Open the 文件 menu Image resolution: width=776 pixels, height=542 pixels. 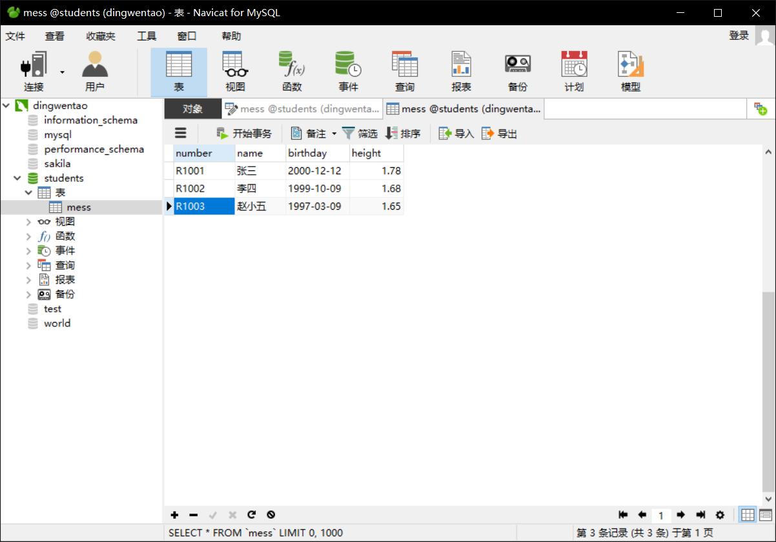pos(15,36)
